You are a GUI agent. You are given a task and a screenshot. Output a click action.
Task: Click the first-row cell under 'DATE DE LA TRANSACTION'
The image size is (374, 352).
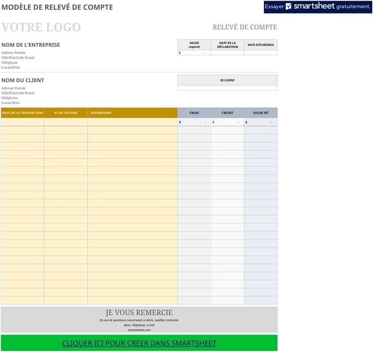click(x=23, y=122)
